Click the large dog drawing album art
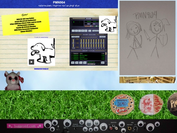Screen dimensions: 177x133 pos(41,52)
